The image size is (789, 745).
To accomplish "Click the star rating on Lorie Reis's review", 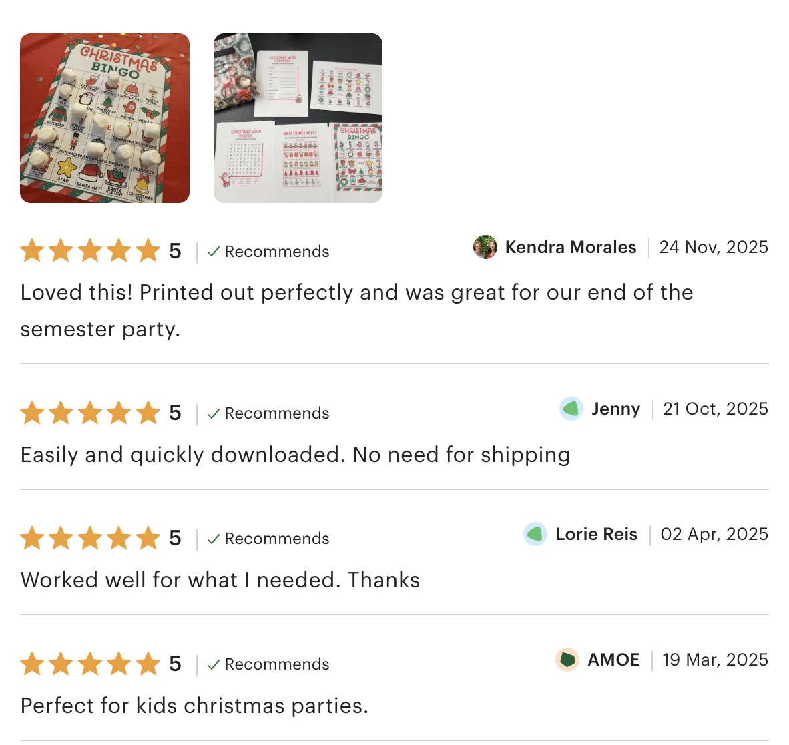I will [x=90, y=539].
